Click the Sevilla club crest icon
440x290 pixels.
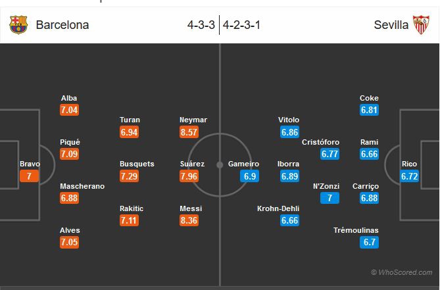click(421, 25)
